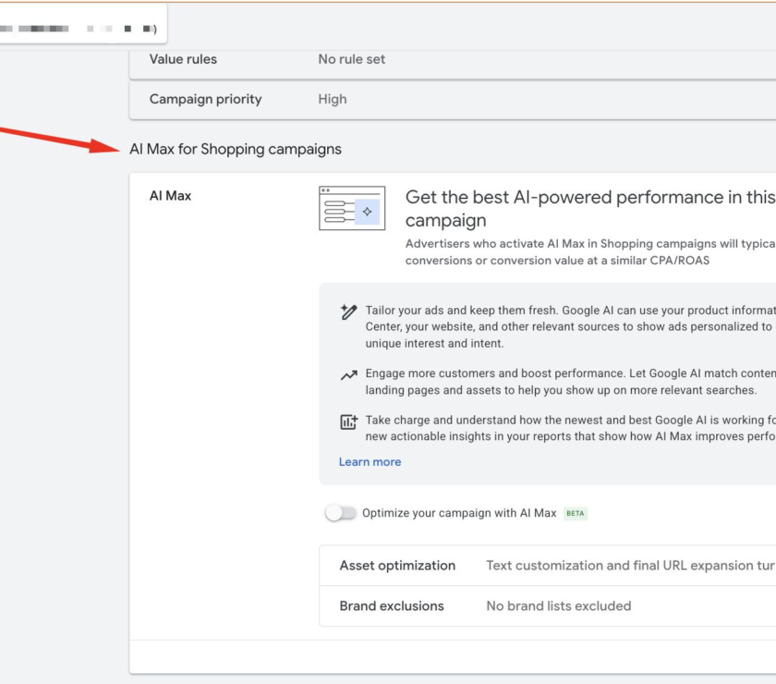Screen dimensions: 776x684
Task: Click 'AI Max for Shopping campaigns' heading
Action: click(x=236, y=149)
